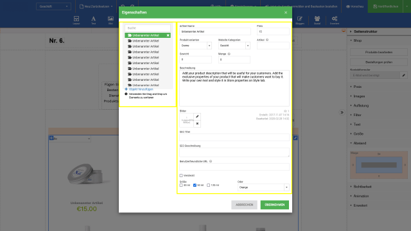The width and height of the screenshot is (411, 231).
Task: Open the arrow next to Veröffentlichen
Action: pyautogui.click(x=407, y=6)
